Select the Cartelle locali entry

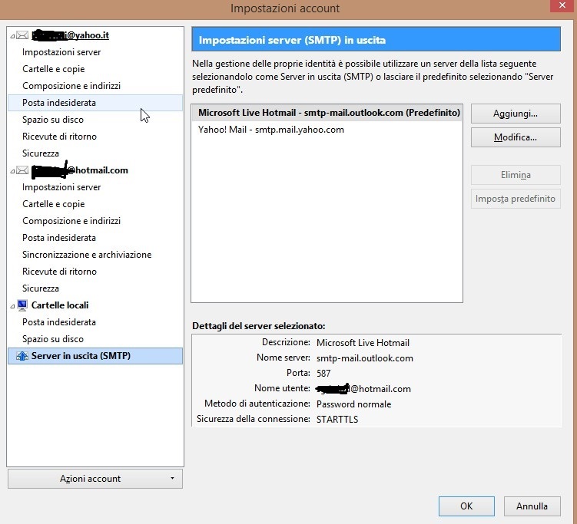tap(60, 305)
